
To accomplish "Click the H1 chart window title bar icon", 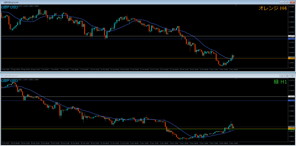I will pyautogui.click(x=2, y=76).
